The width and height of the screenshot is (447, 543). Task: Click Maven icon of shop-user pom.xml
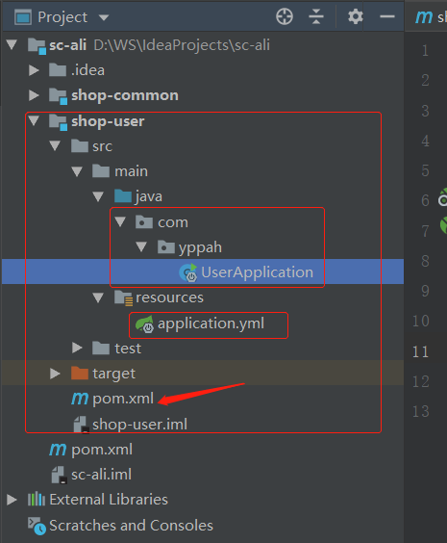[80, 399]
